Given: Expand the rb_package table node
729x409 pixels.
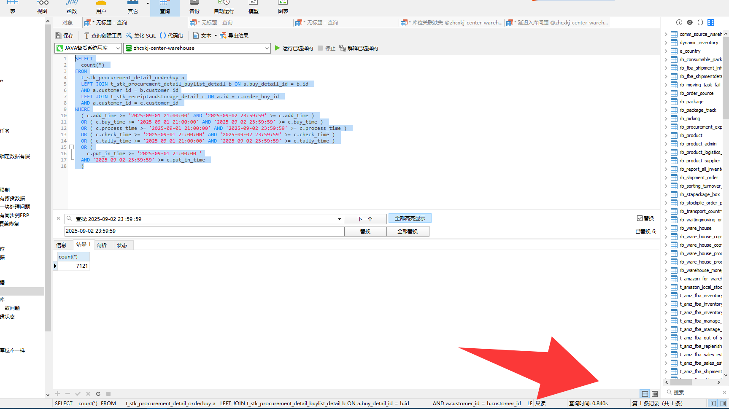Looking at the screenshot, I should tap(666, 102).
